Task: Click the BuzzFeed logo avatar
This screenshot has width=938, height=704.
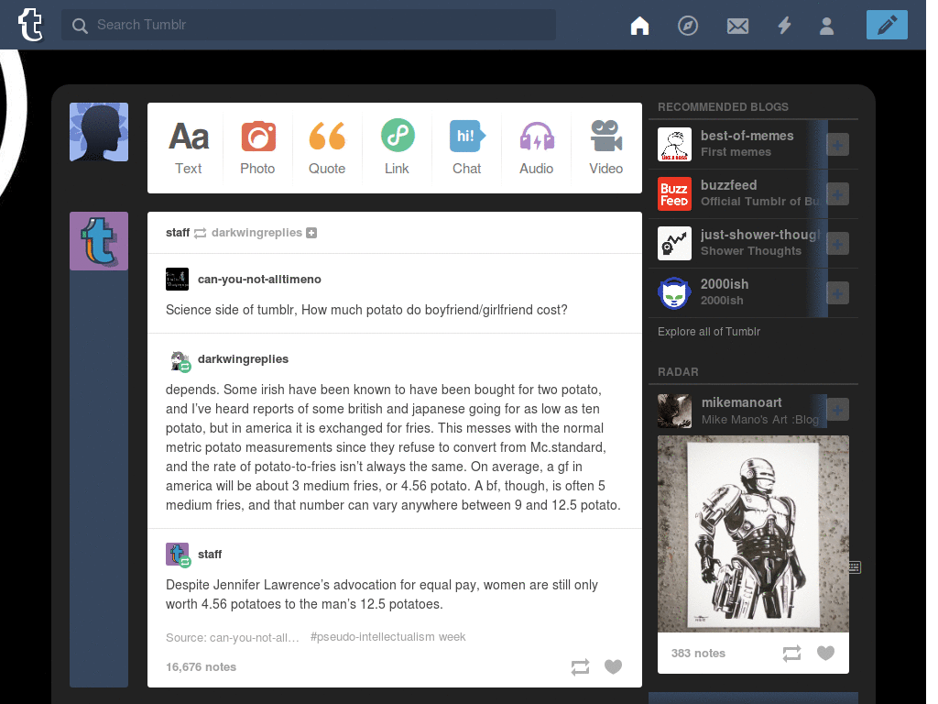Action: [674, 194]
